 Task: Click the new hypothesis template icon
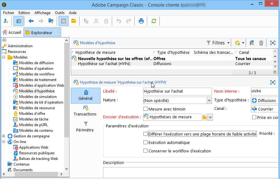252,43
